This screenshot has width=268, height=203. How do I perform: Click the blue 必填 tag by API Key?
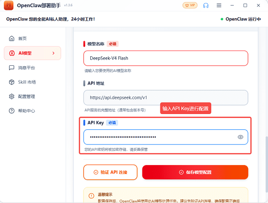click(x=112, y=123)
